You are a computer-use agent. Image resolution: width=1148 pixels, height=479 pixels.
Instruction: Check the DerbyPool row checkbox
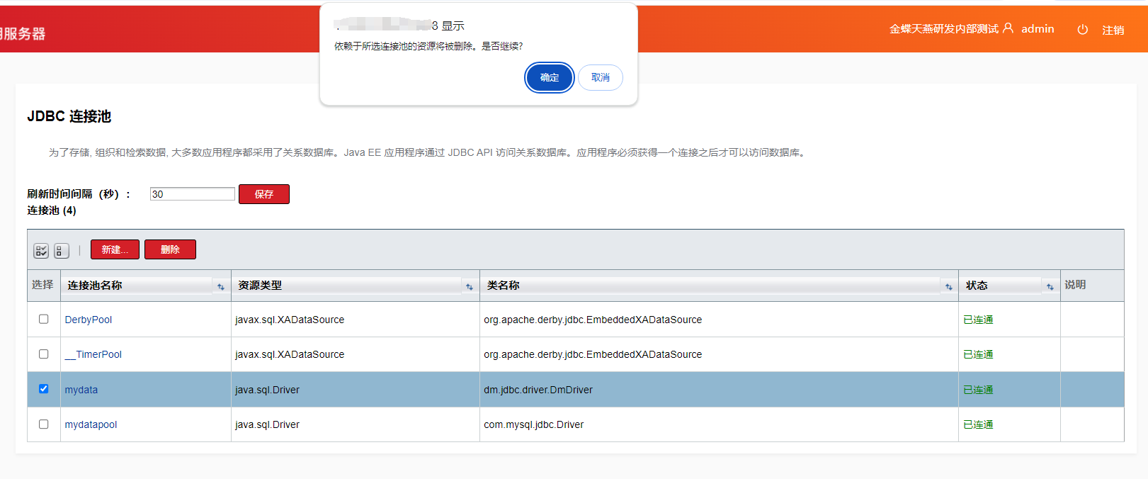click(44, 319)
